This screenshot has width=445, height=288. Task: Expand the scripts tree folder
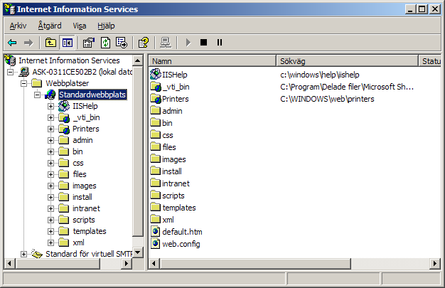click(x=50, y=220)
